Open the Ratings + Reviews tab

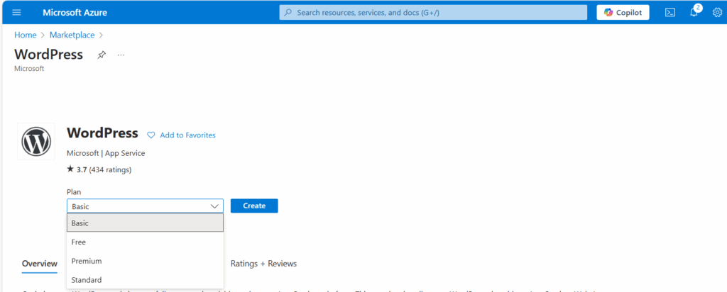pos(263,264)
